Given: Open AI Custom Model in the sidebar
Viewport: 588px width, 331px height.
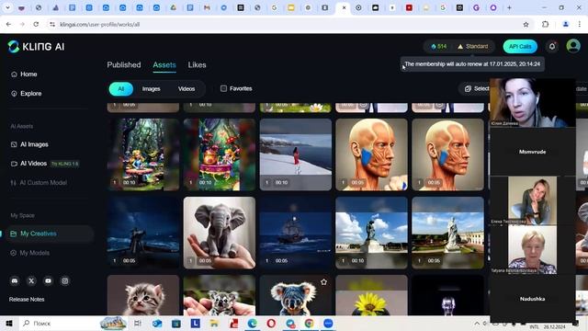Looking at the screenshot, I should (x=39, y=183).
